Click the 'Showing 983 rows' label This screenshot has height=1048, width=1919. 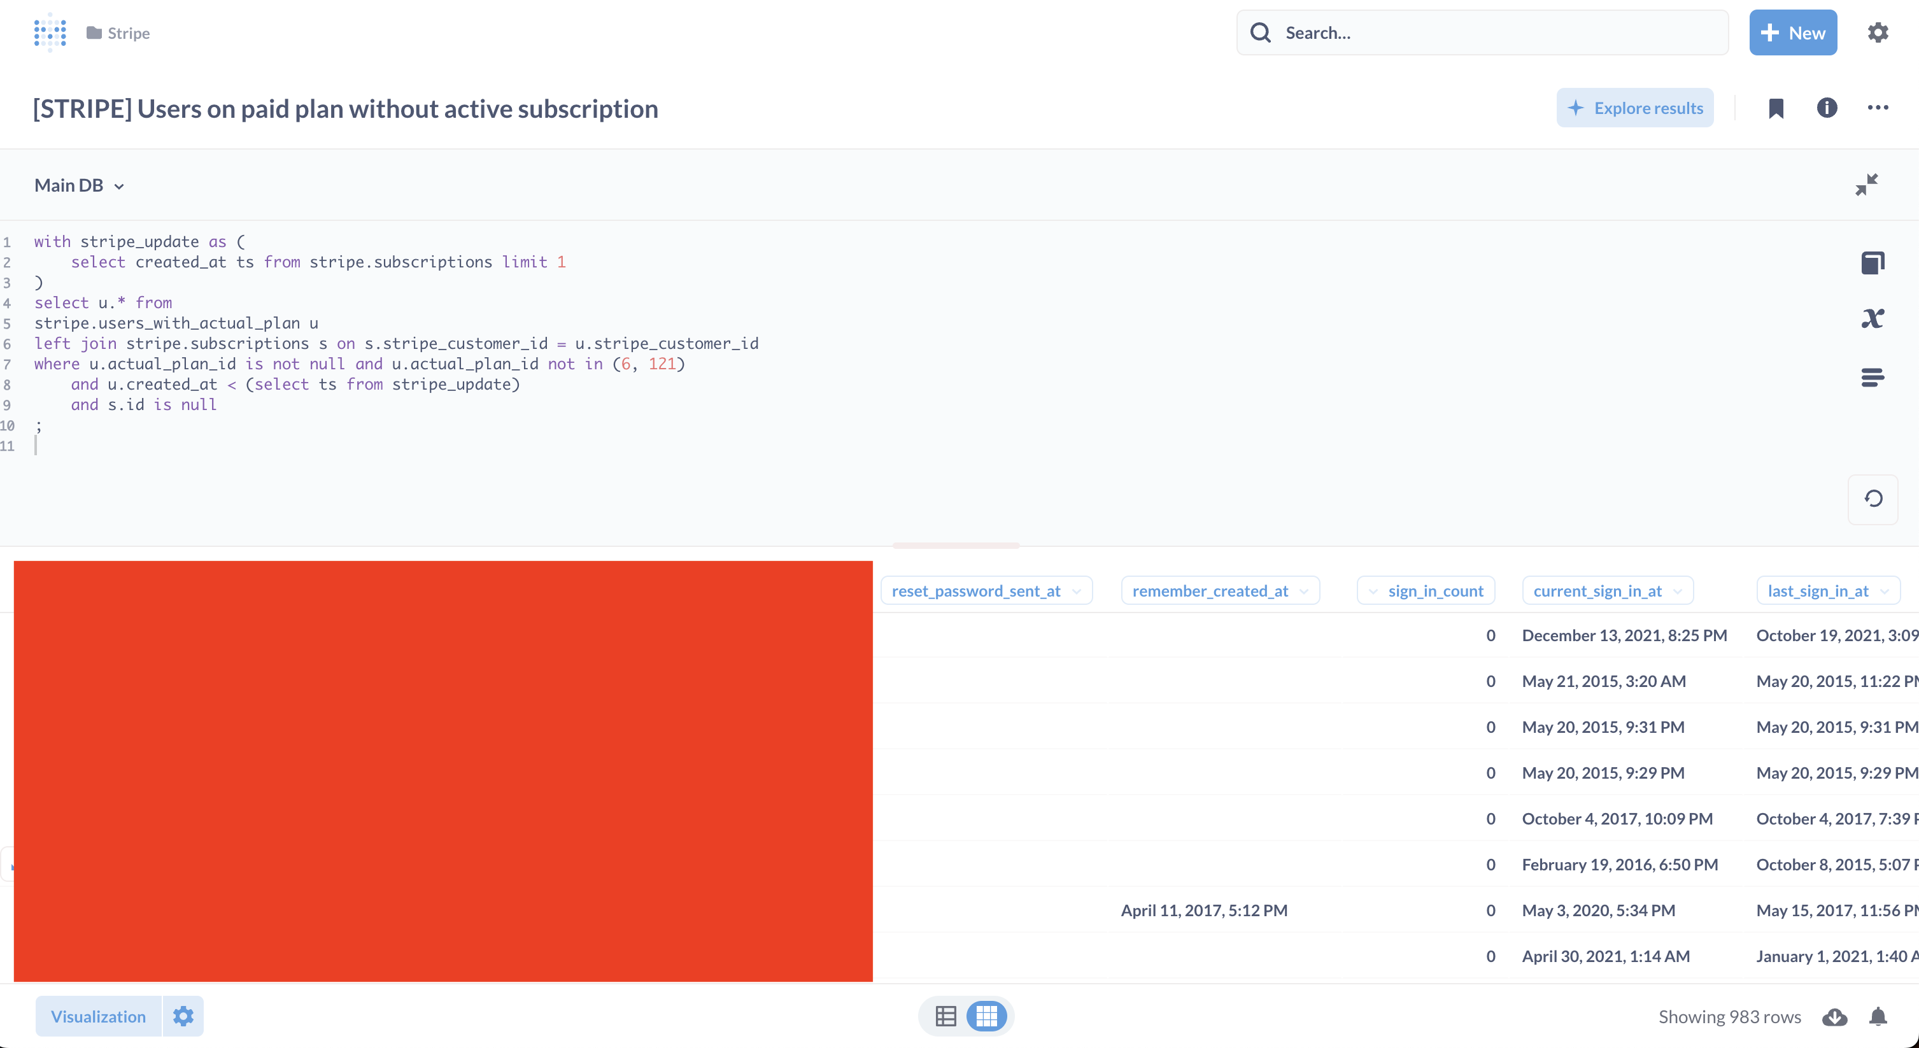point(1729,1017)
